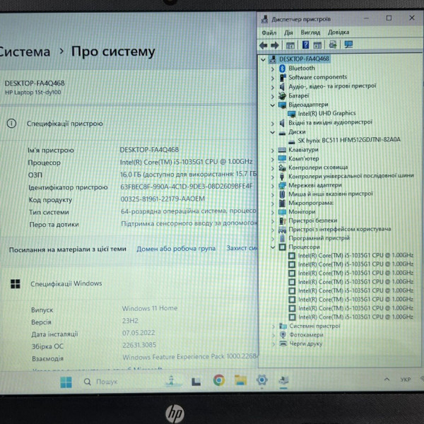Open Task View from the taskbar
This screenshot has height=424, width=424.
point(196,382)
